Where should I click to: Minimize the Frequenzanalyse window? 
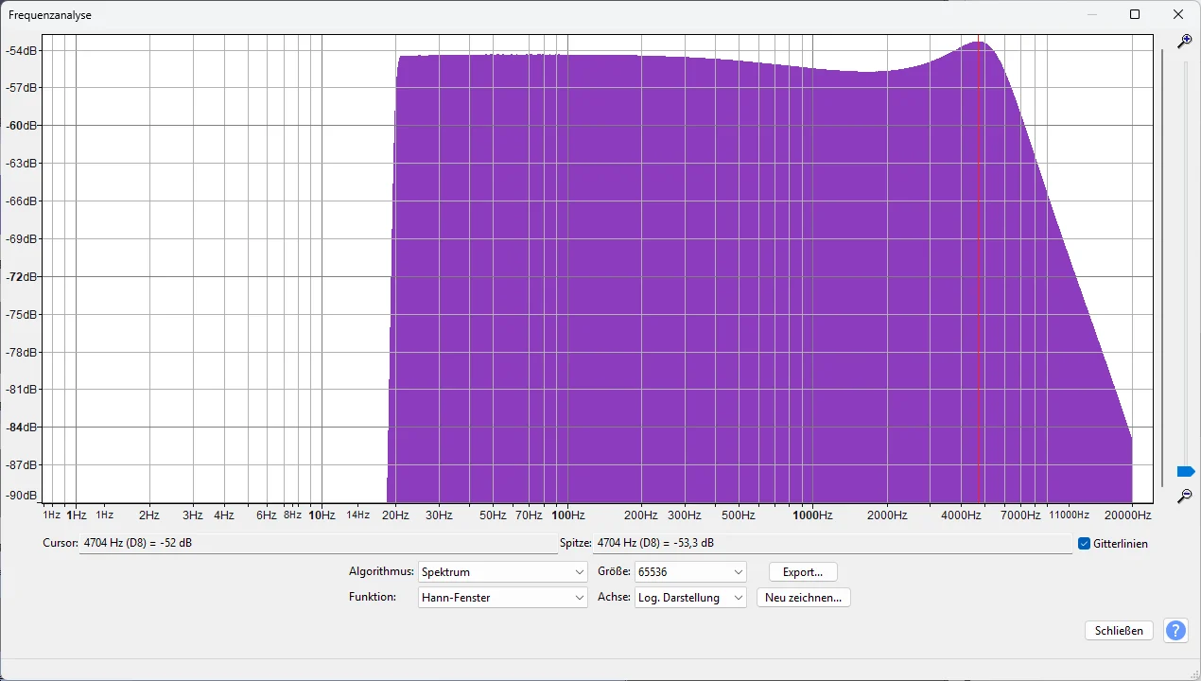tap(1092, 14)
